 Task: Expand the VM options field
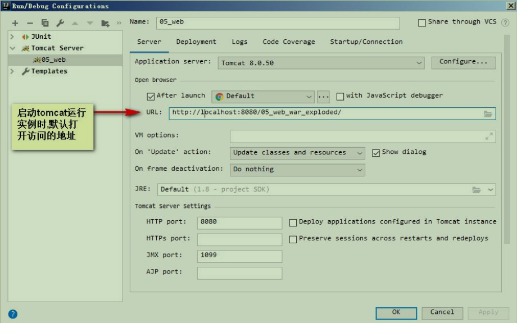click(x=489, y=136)
